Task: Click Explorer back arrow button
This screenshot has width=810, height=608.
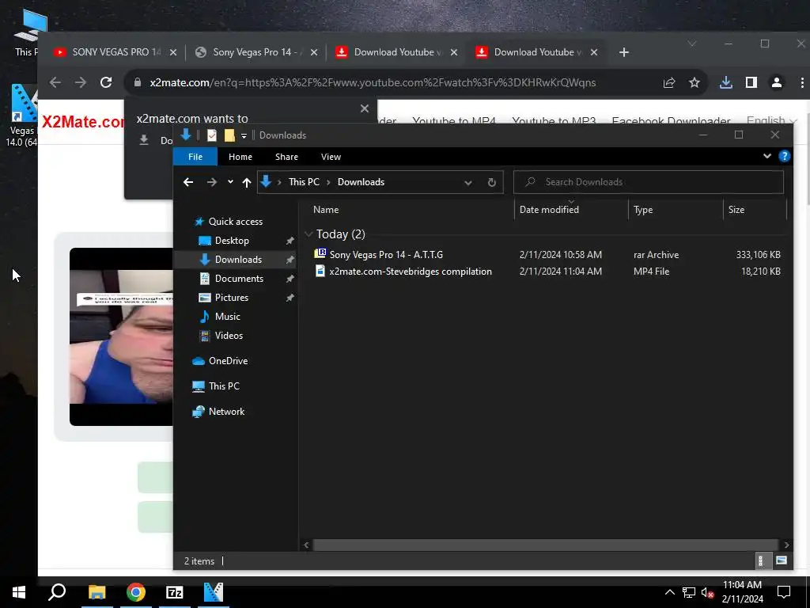Action: (x=188, y=182)
